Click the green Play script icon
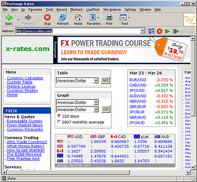Image resolution: width=197 pixels, height=182 pixels. pyautogui.click(x=167, y=31)
